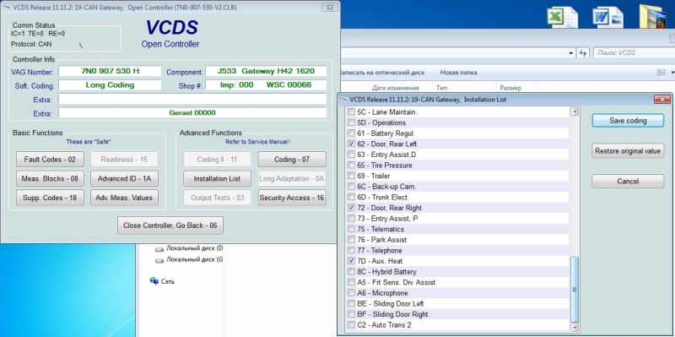Open Adv. Meas. Values
Image resolution: width=675 pixels, height=337 pixels.
[124, 198]
